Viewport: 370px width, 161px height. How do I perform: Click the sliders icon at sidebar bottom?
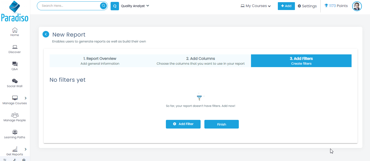(x=5, y=160)
